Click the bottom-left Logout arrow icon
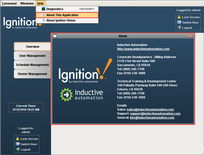 coord(18,149)
